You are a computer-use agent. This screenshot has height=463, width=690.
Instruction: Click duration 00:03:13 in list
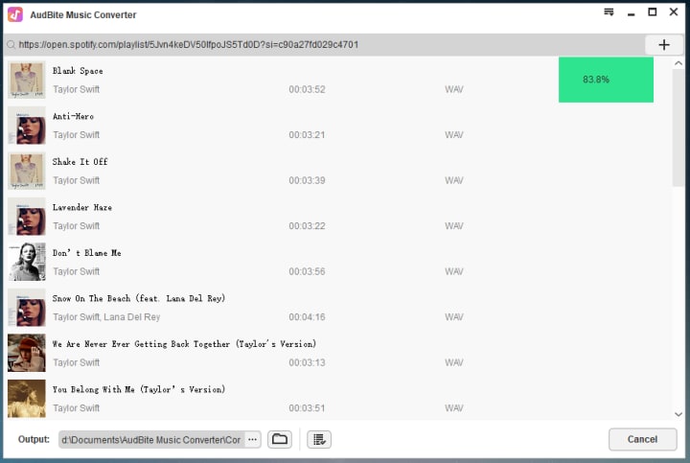tap(307, 362)
